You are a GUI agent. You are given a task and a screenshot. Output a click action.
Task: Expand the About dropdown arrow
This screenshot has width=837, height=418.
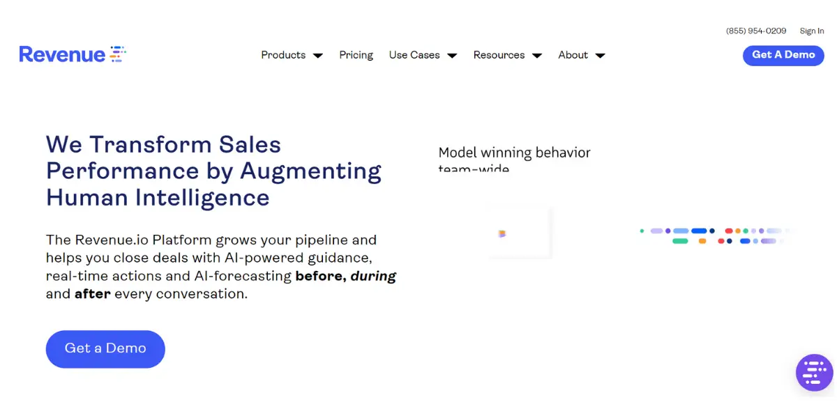click(x=600, y=56)
